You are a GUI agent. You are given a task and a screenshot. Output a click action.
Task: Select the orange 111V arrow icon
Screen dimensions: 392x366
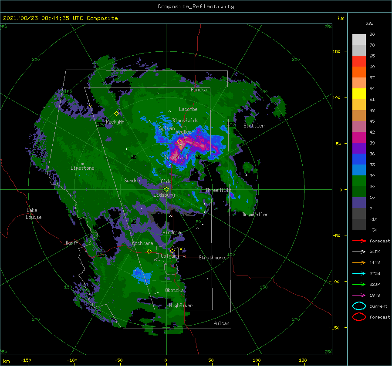pyautogui.click(x=359, y=262)
